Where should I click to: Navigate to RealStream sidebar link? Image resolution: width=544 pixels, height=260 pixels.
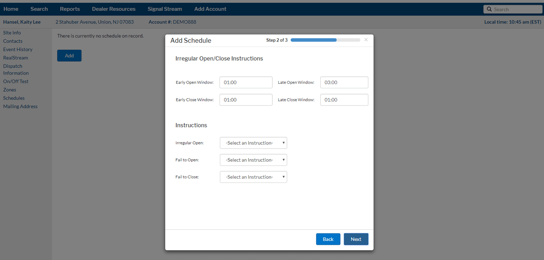15,58
